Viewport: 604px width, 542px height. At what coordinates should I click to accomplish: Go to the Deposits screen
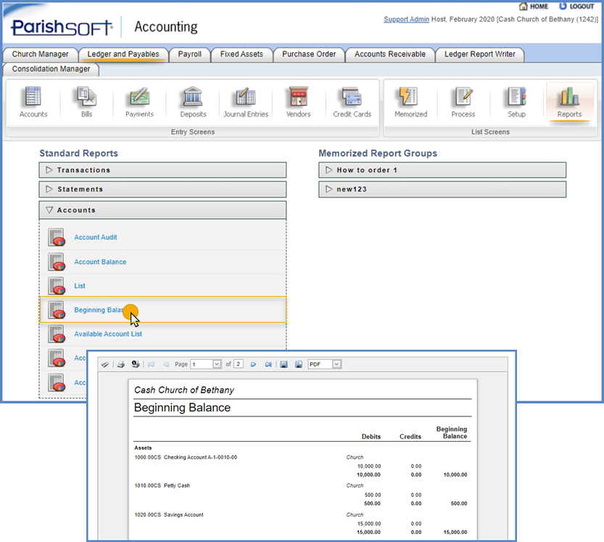coord(193,102)
